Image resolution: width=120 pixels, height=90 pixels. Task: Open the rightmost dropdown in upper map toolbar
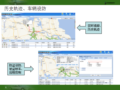[x=72, y=18]
